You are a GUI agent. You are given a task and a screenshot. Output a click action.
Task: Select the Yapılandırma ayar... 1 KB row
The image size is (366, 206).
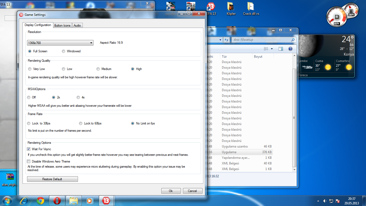coord(240,158)
